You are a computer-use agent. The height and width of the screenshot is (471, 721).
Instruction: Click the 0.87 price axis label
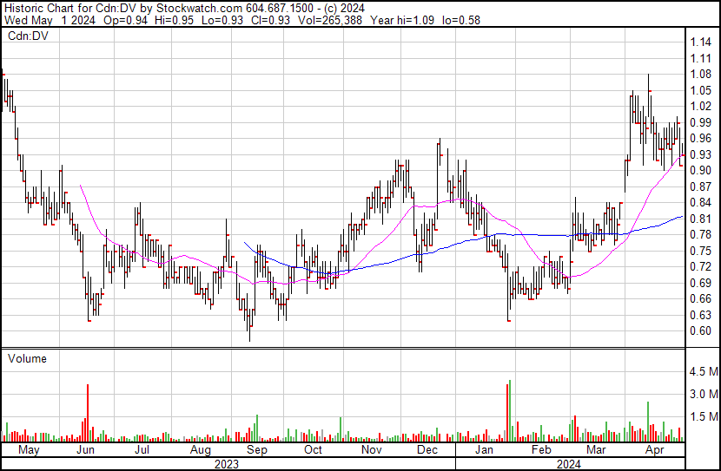(701, 186)
